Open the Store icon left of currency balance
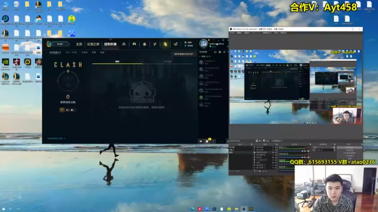The height and width of the screenshot is (212, 378). tap(175, 44)
